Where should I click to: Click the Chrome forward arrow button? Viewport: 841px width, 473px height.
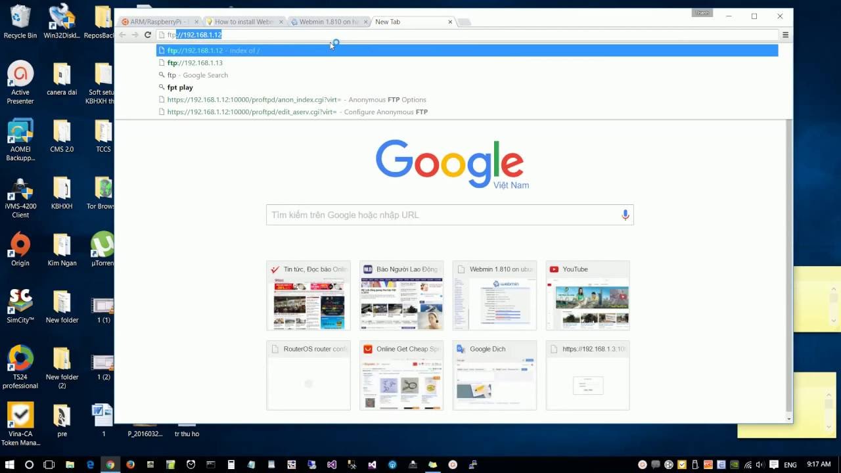click(135, 35)
